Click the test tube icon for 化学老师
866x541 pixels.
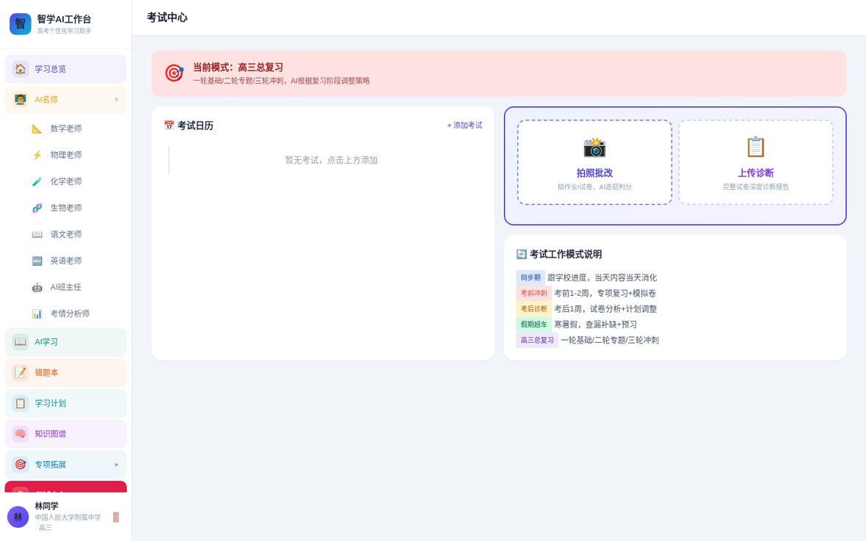click(37, 181)
